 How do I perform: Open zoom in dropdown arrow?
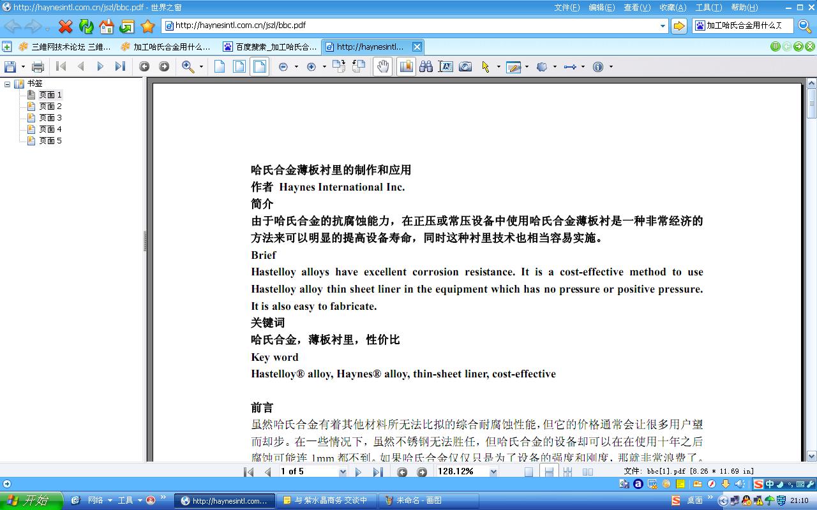click(x=324, y=66)
